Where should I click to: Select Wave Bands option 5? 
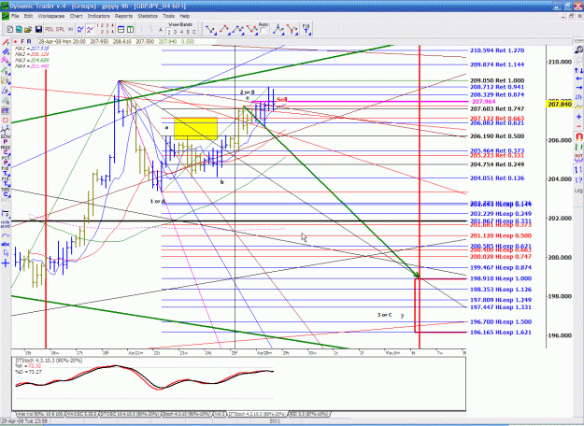[188, 32]
